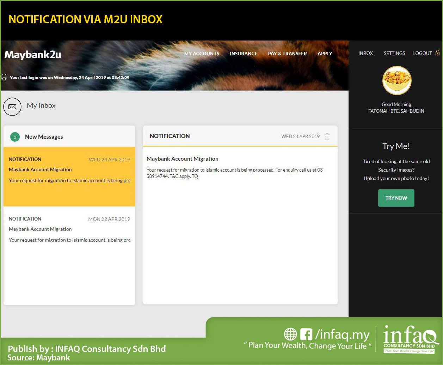Delete notification using the trash icon
The image size is (443, 365).
coord(327,136)
